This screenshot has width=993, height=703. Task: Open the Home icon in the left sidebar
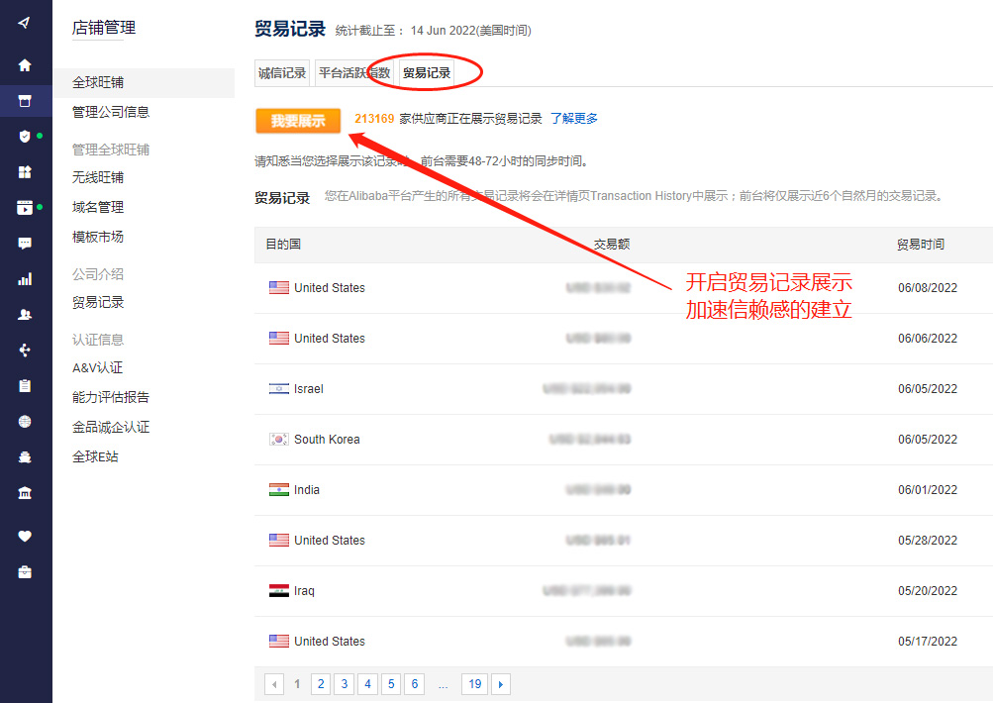coord(26,63)
